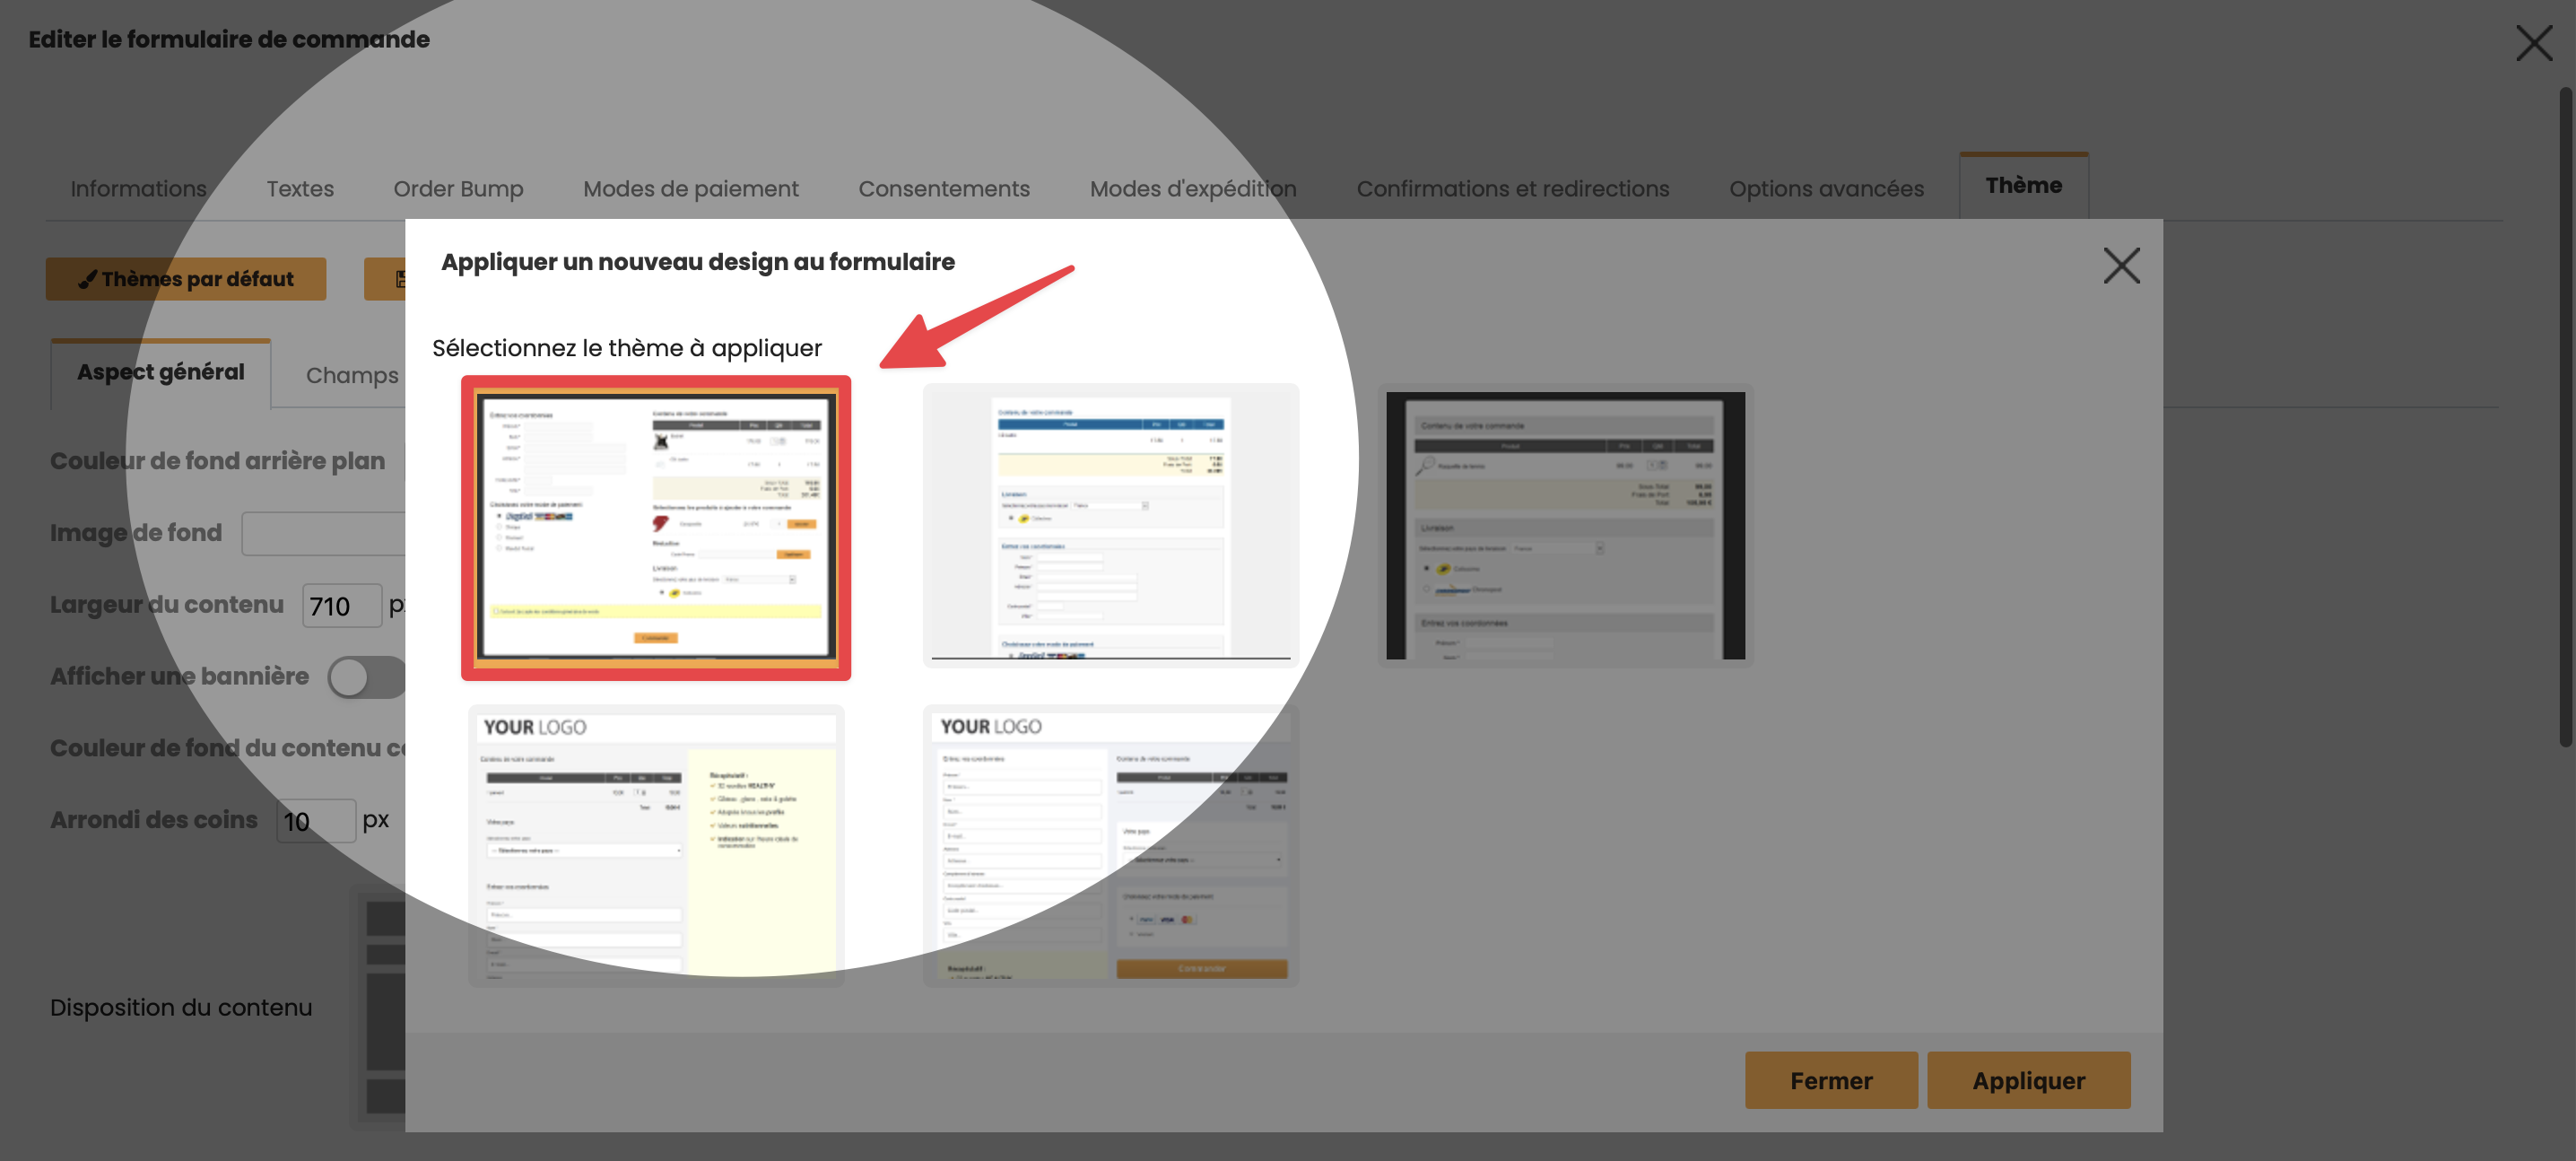Toggle the Afficher une bannière switch
The image size is (2576, 1161).
(366, 677)
